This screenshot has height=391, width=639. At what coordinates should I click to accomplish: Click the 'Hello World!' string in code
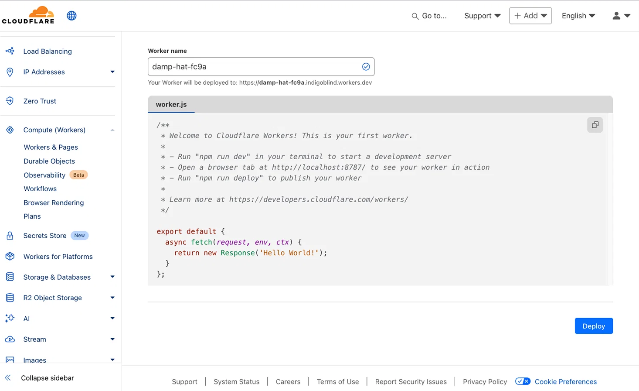(x=289, y=253)
